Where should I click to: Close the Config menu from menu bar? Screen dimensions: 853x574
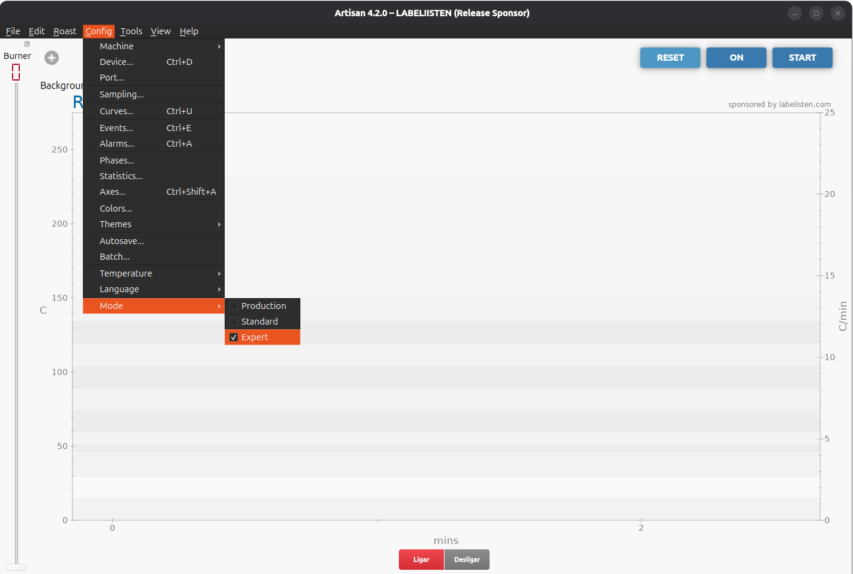[x=99, y=31]
